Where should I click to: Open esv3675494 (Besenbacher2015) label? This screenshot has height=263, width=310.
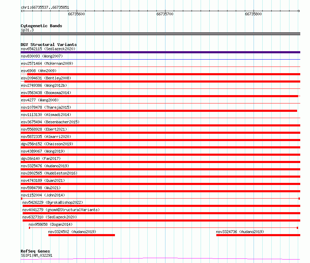click(50, 122)
